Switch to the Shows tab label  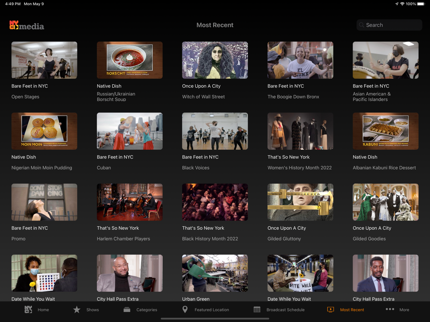(x=93, y=310)
